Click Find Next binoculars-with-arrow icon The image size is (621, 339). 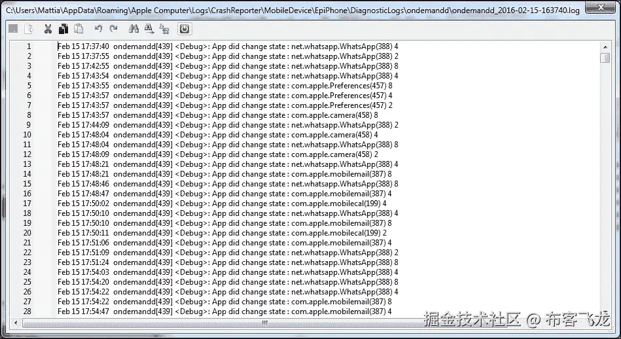tap(149, 29)
